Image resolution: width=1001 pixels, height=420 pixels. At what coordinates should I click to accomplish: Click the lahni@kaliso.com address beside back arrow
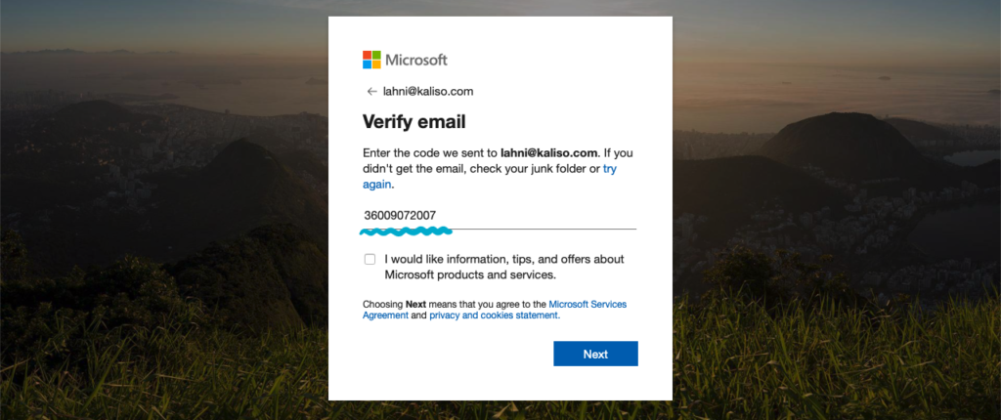(x=428, y=91)
